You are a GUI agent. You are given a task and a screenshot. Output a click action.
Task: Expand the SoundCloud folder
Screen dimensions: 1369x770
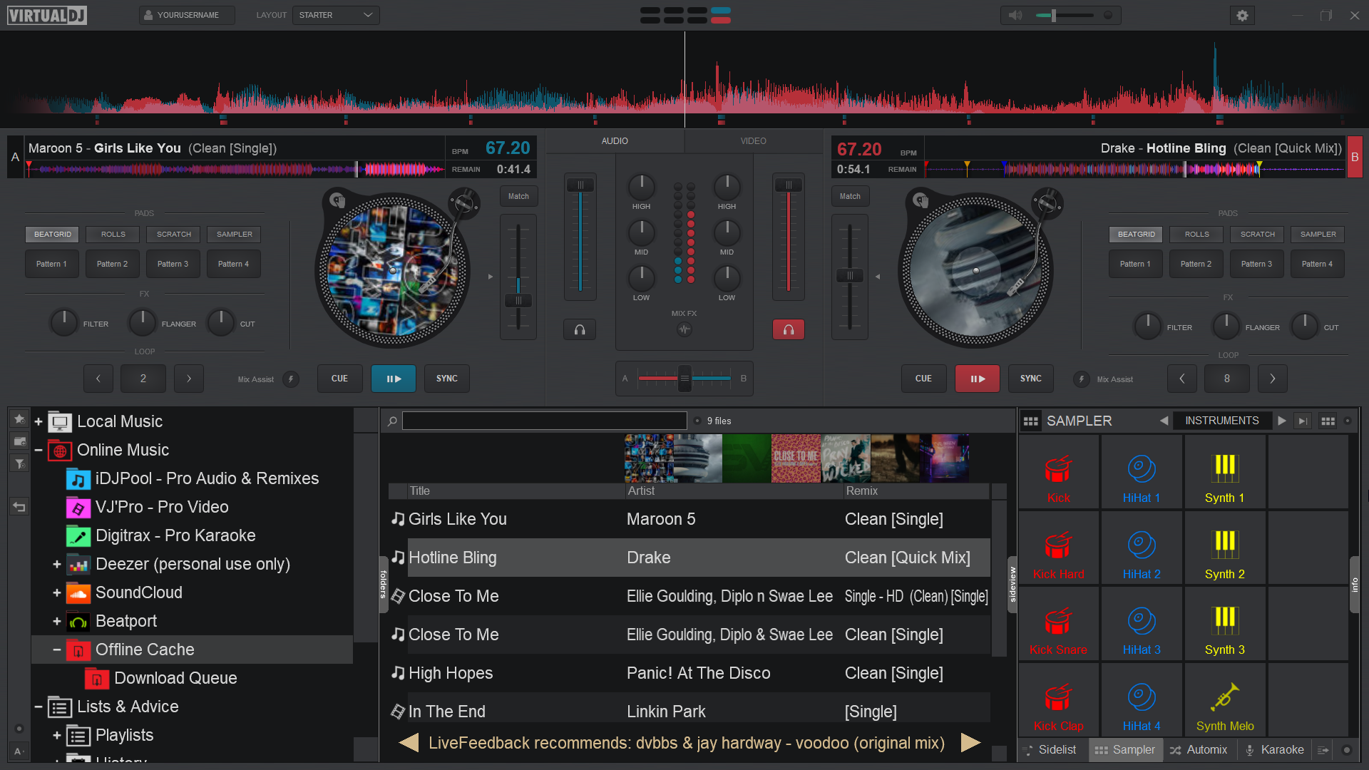(56, 592)
